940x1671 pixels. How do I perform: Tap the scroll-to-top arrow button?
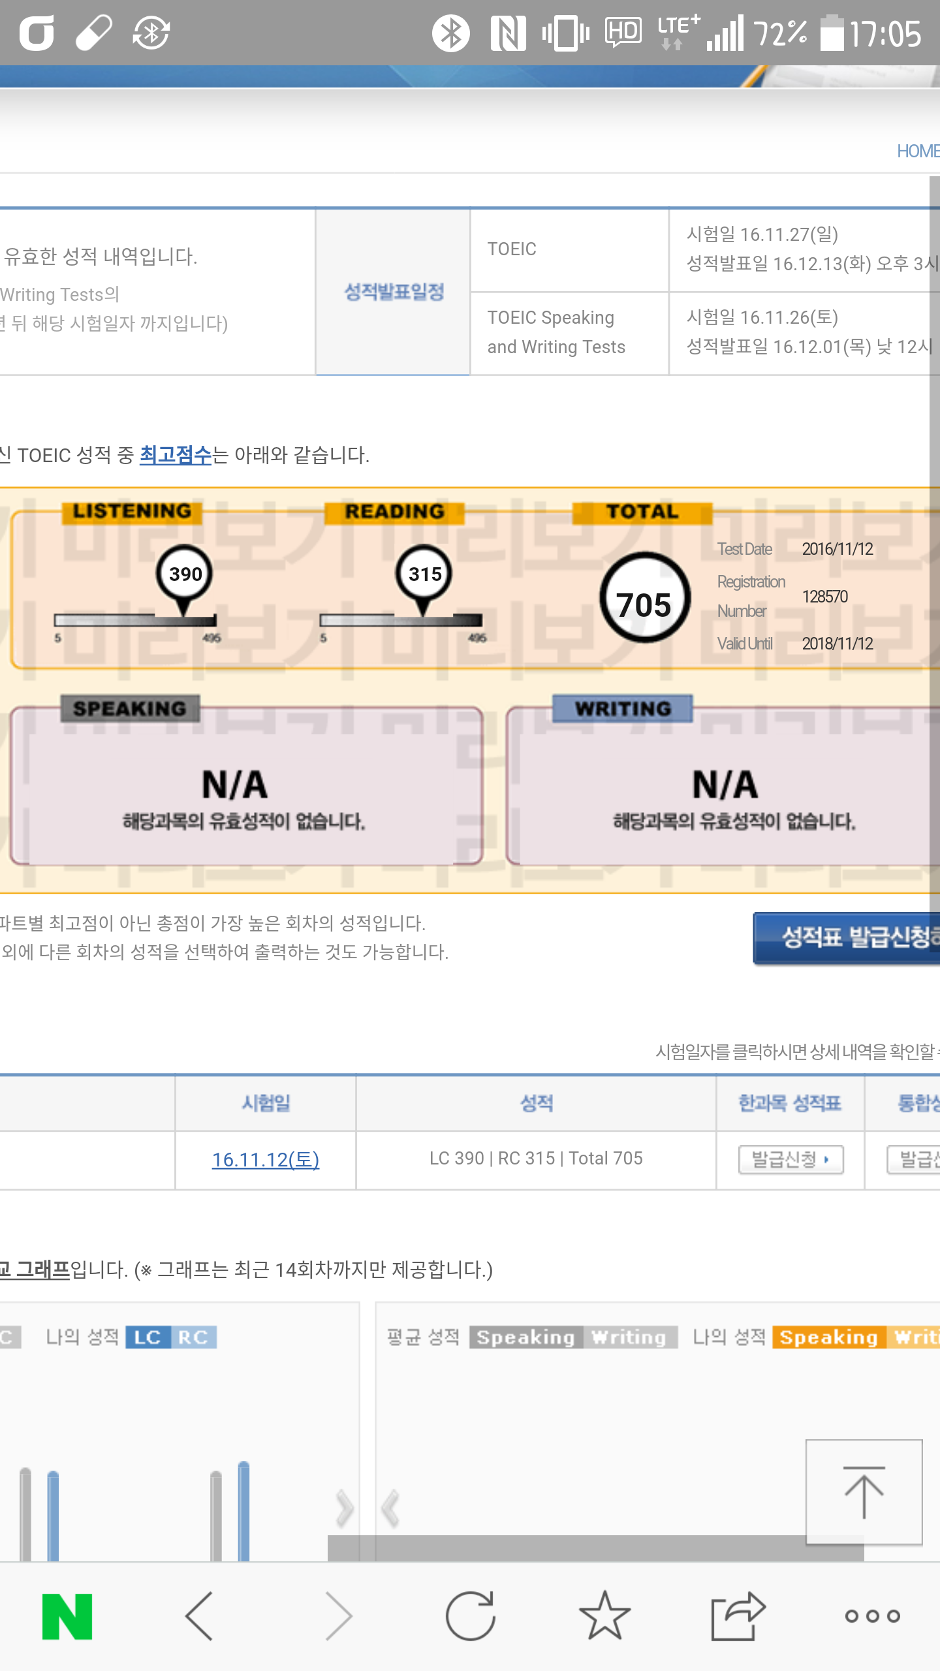[x=864, y=1492]
